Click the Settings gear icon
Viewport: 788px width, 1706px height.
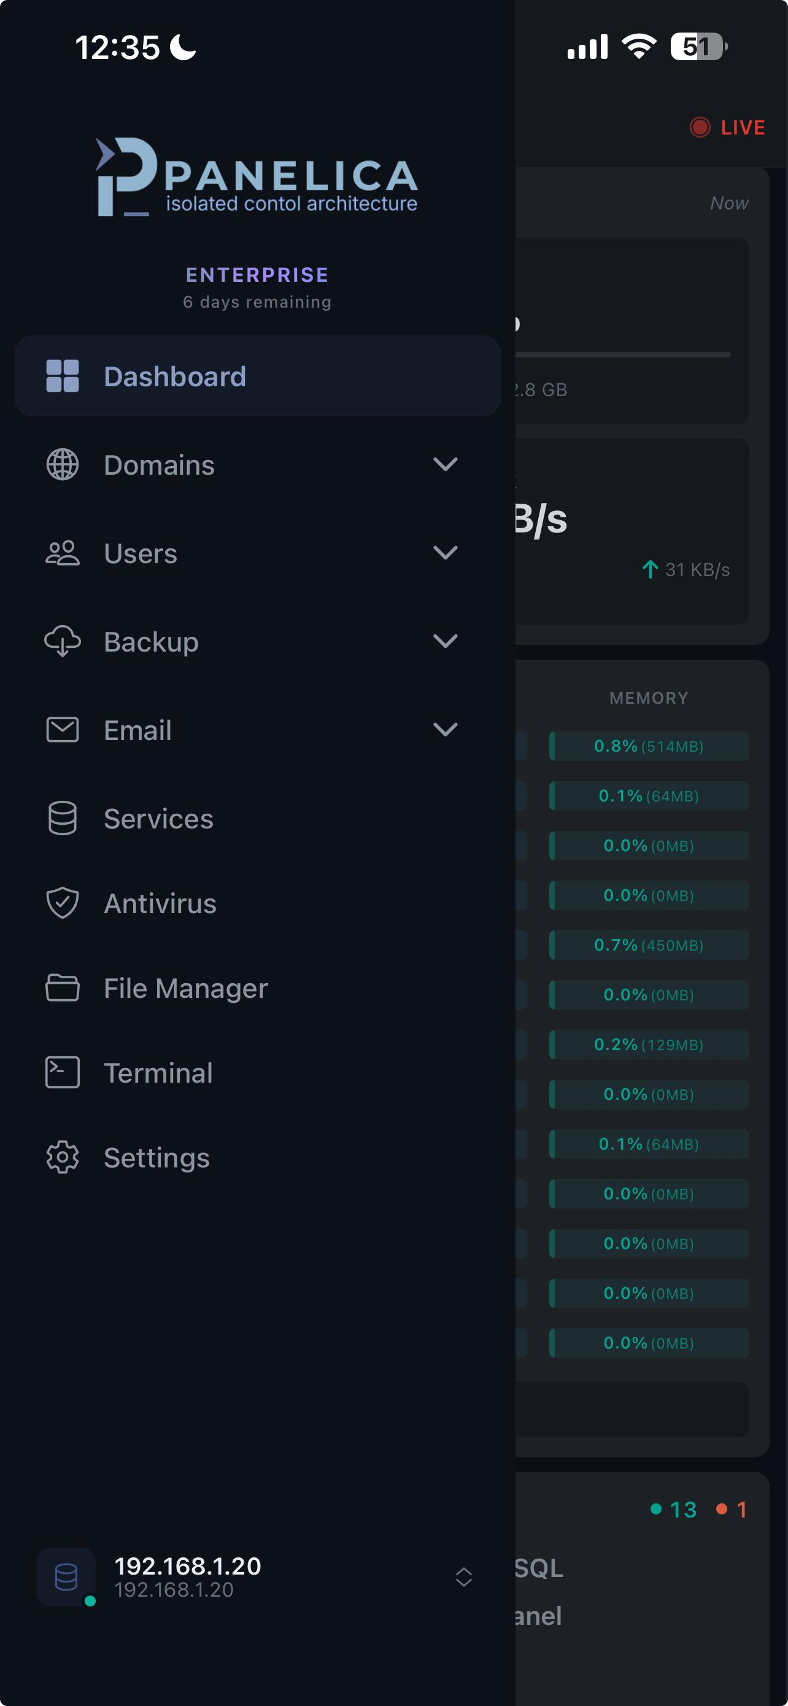[x=62, y=1157]
